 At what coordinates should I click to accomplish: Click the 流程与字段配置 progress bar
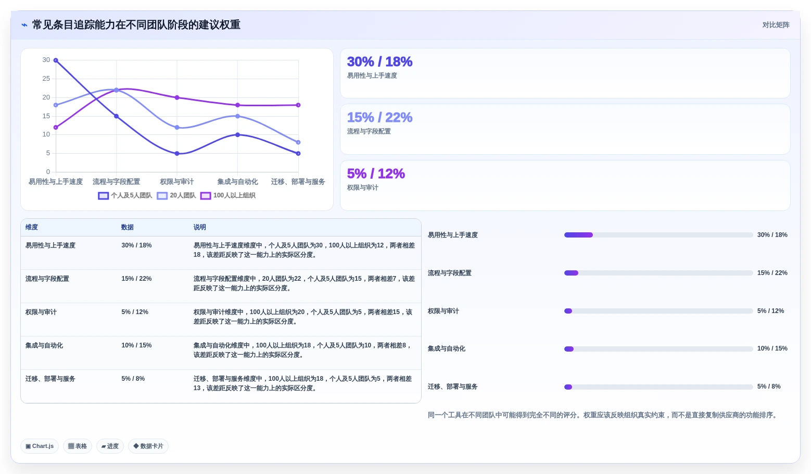658,273
